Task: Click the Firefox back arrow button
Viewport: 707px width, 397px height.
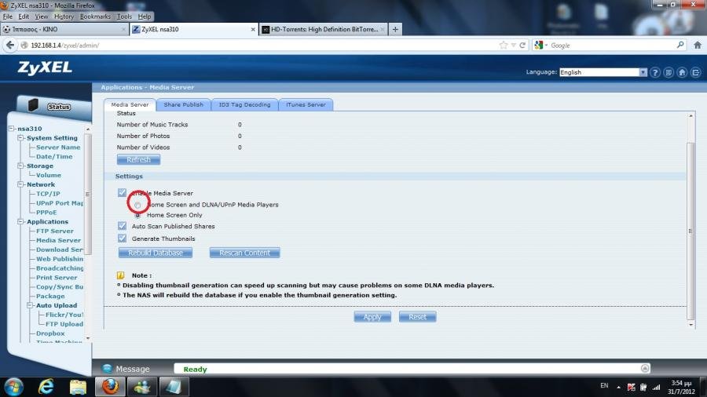Action: (x=11, y=46)
